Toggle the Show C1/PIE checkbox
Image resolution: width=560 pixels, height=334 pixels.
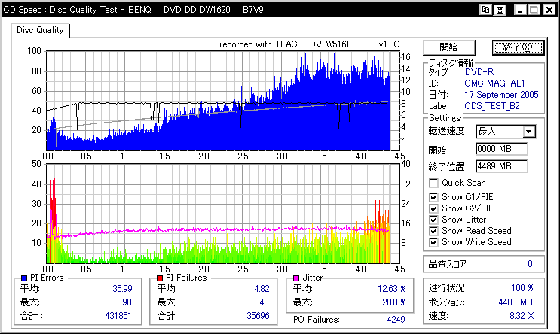pyautogui.click(x=433, y=197)
